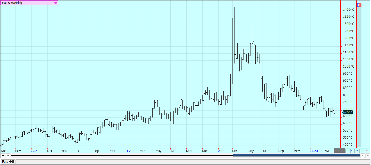Click the 2020 year label on the time axis
The image size is (371, 165).
35,150
